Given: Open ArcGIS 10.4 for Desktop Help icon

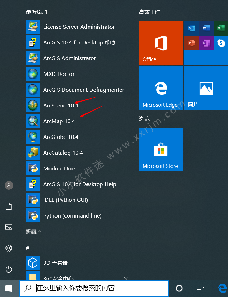Looking at the screenshot, I should (x=33, y=184).
